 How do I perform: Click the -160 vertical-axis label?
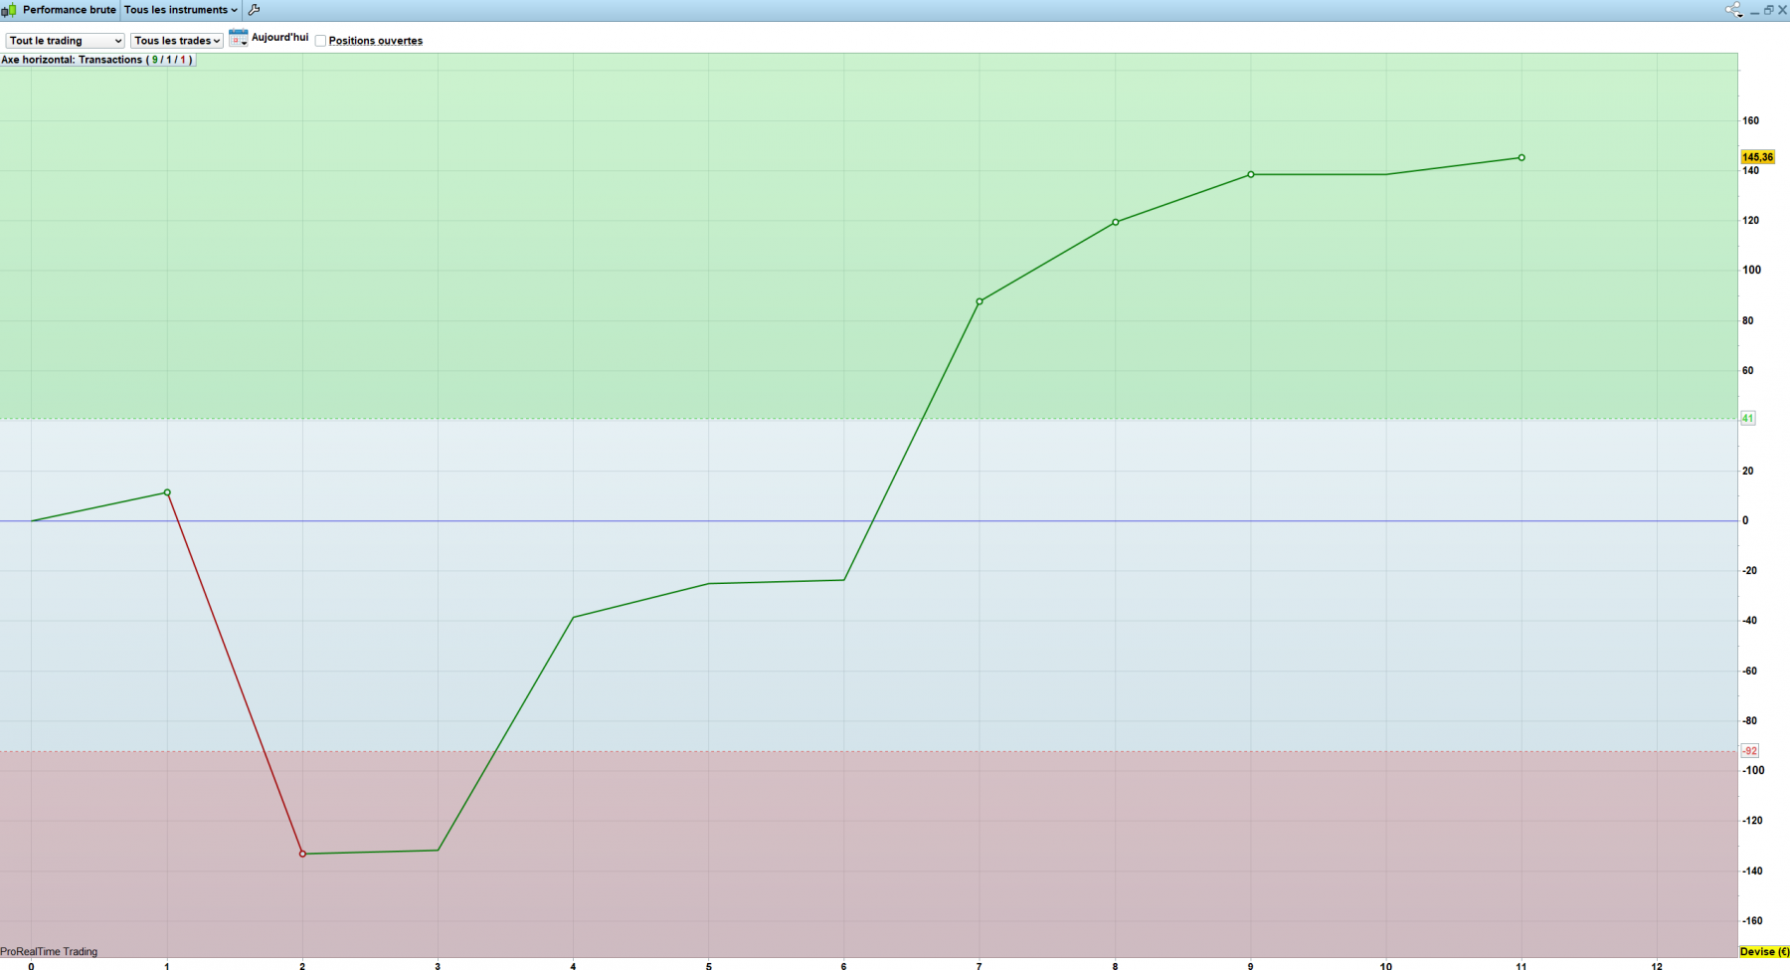tap(1753, 920)
